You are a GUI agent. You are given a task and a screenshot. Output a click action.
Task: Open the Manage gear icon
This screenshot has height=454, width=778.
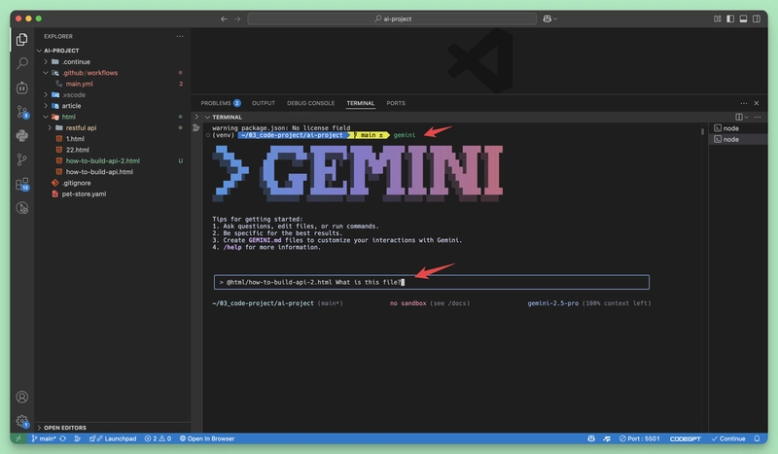21,421
